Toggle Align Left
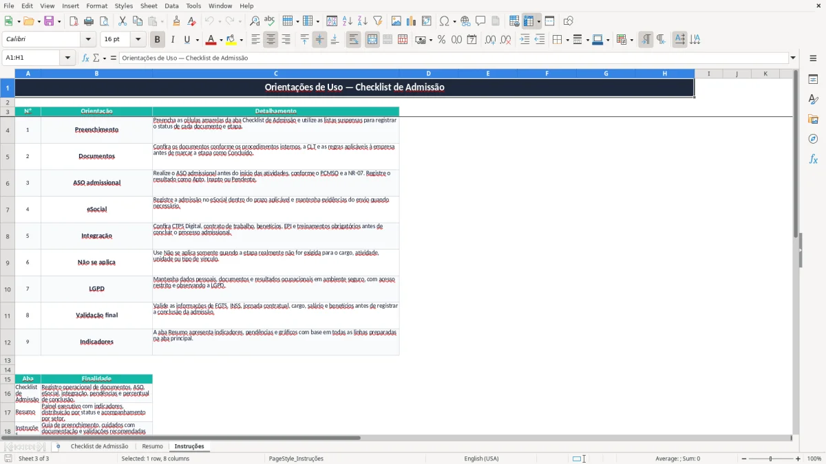This screenshot has height=464, width=826. pos(255,40)
